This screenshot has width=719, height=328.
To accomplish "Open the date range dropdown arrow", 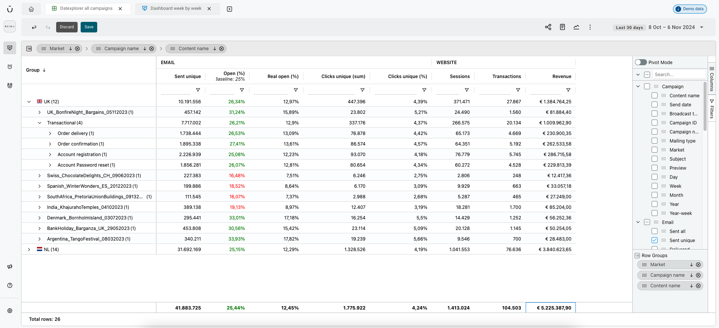I will pos(702,27).
